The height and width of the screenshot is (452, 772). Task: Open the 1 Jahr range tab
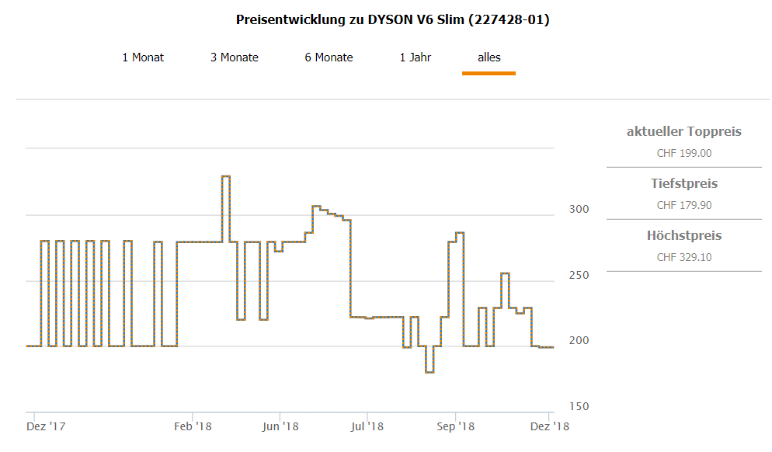416,57
